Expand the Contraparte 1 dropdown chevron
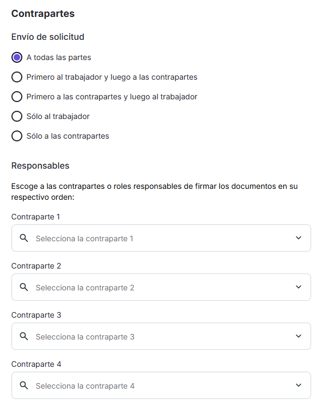The height and width of the screenshot is (411, 316). point(299,238)
